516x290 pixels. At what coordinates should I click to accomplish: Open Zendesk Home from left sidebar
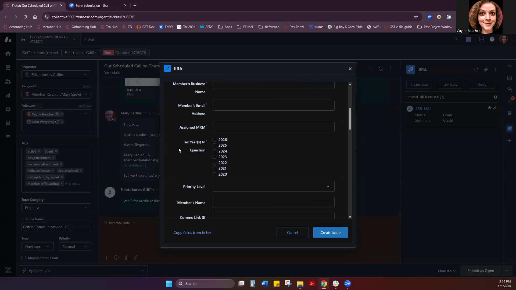coord(8,53)
